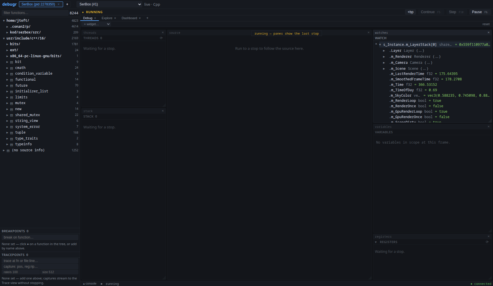Close the SerBox pid 2278350 session tab
Screen dimensions: 493x286
tap(58, 4)
